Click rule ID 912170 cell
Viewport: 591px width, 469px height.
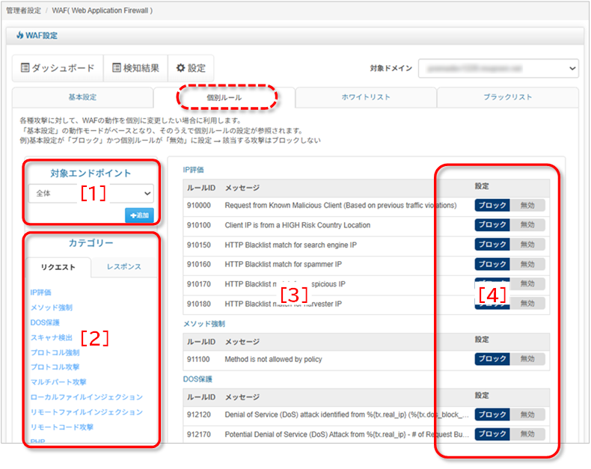(x=199, y=435)
